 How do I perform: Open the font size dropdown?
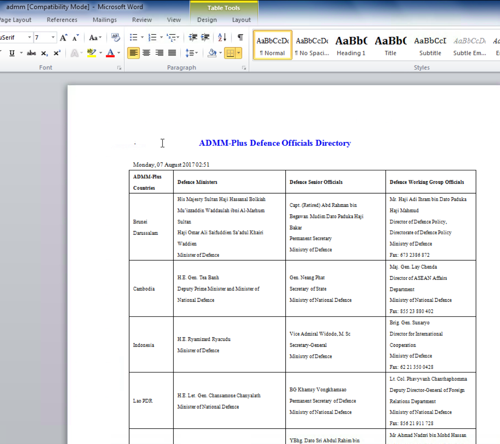53,37
